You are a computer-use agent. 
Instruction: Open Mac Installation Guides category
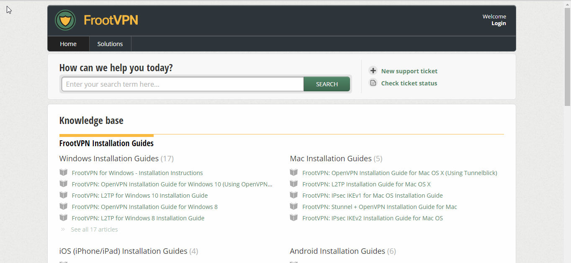pos(331,158)
